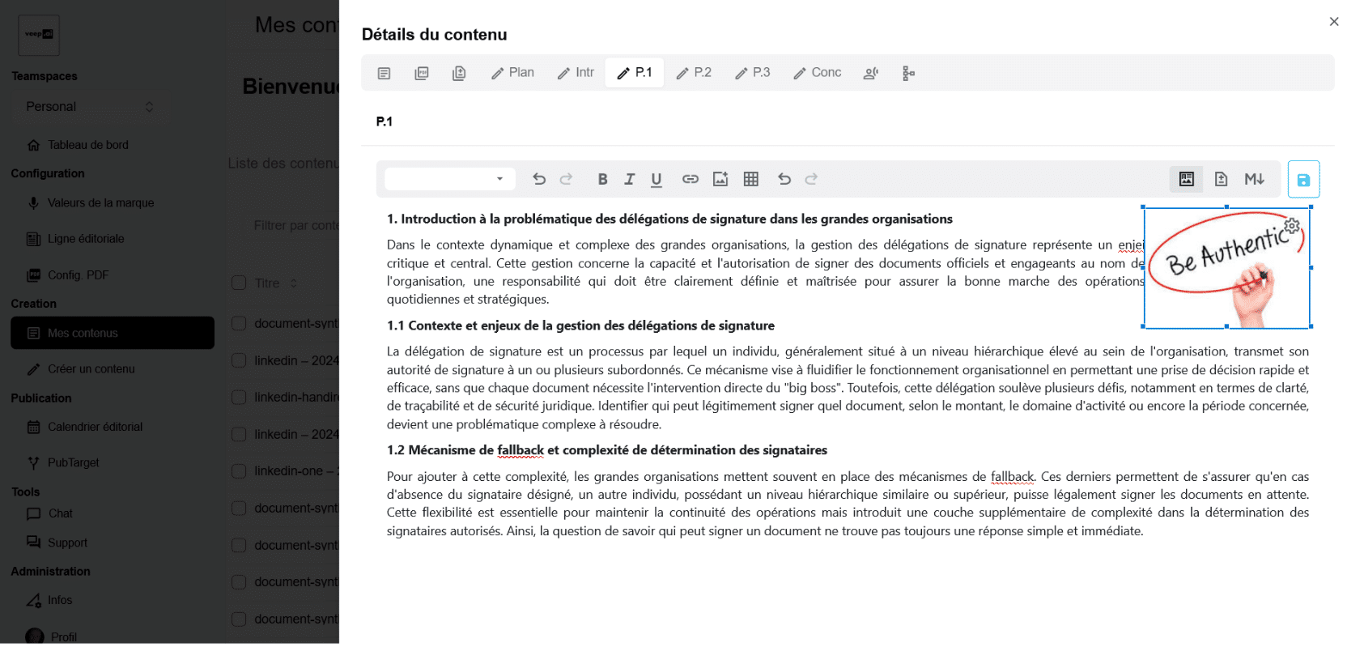Tick the Titre select-all checkbox

pyautogui.click(x=239, y=283)
